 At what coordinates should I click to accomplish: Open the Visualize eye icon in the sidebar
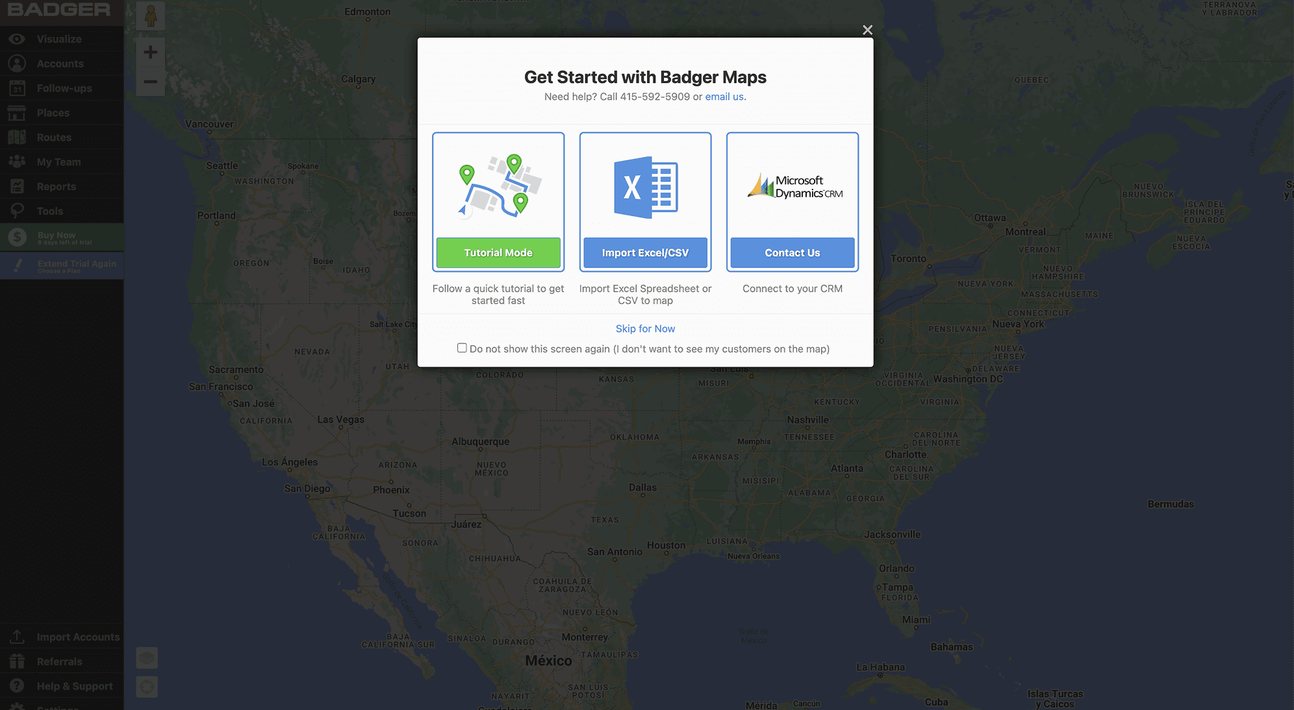[x=17, y=39]
